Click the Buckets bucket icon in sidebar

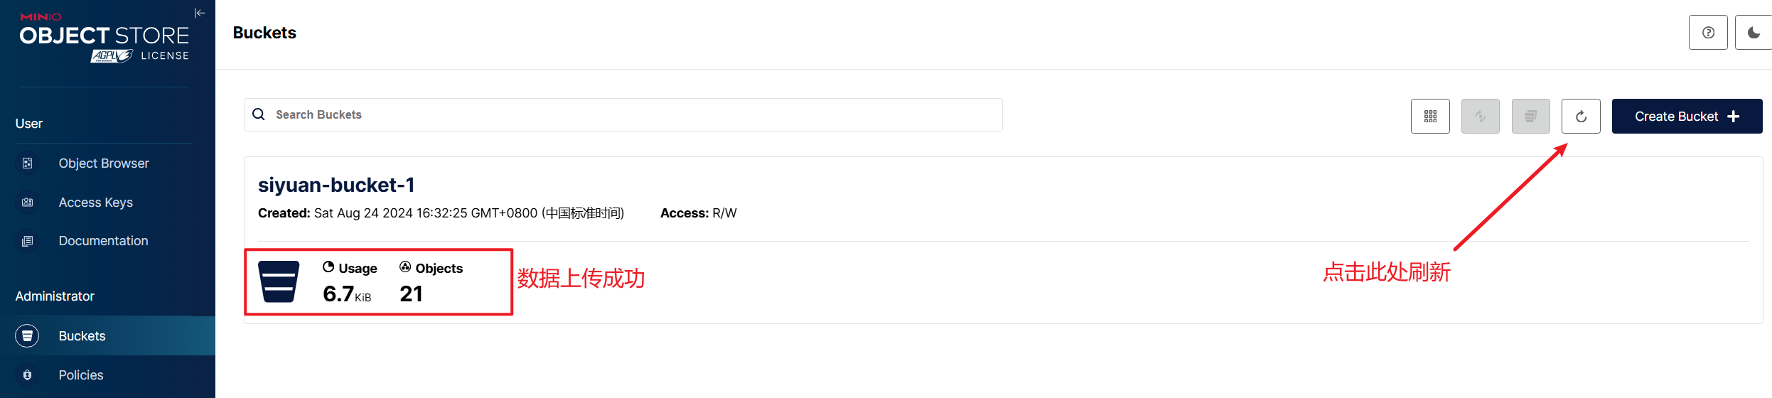tap(28, 336)
